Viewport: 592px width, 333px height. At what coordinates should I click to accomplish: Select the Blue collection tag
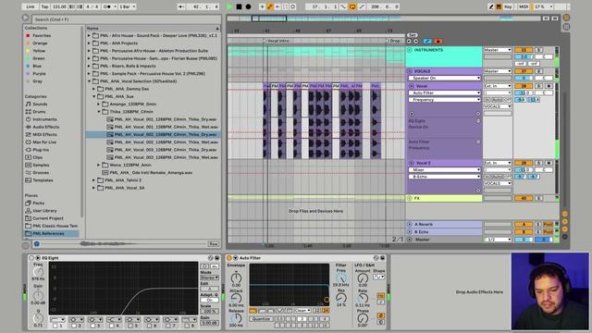(x=37, y=66)
